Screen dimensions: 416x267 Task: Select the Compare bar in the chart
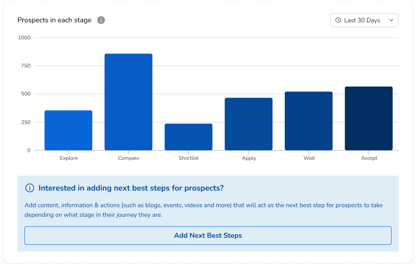click(129, 102)
